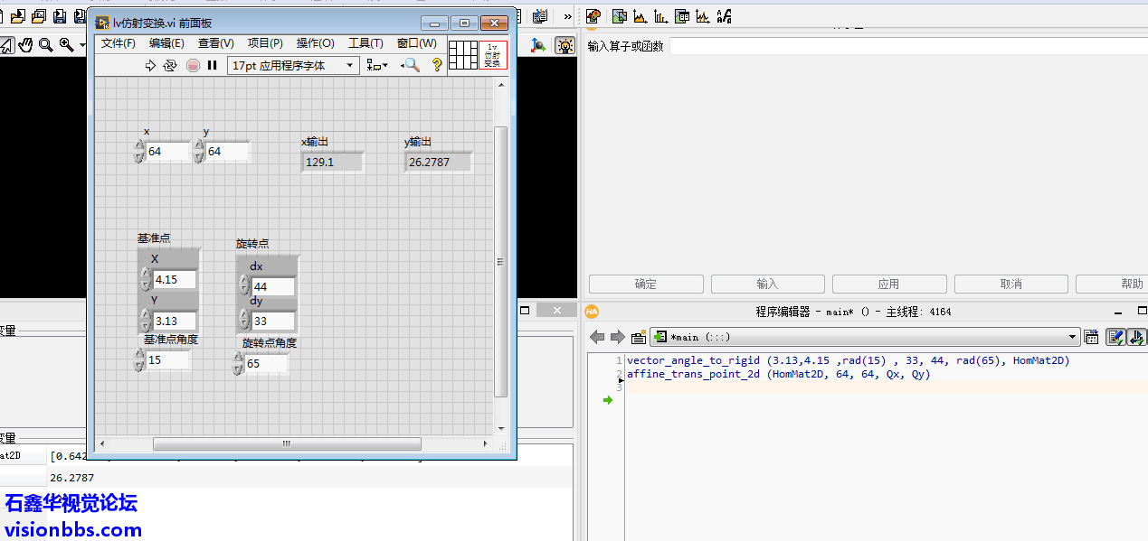Click the VI icon labeled 仿射变换
Screen dimensions: 1148x541
[493, 55]
